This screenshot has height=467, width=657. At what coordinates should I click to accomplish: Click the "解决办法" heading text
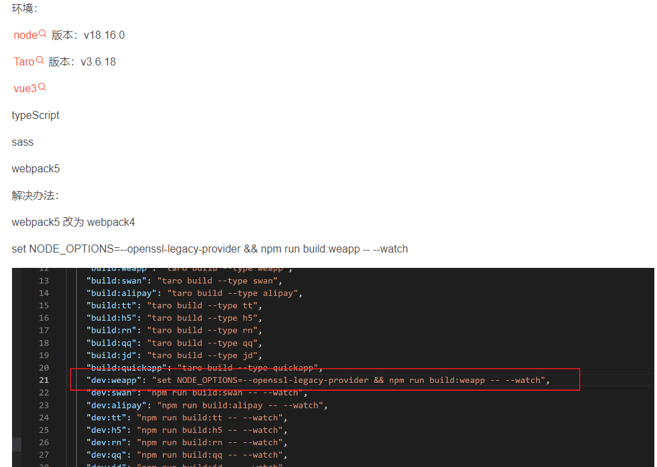35,195
